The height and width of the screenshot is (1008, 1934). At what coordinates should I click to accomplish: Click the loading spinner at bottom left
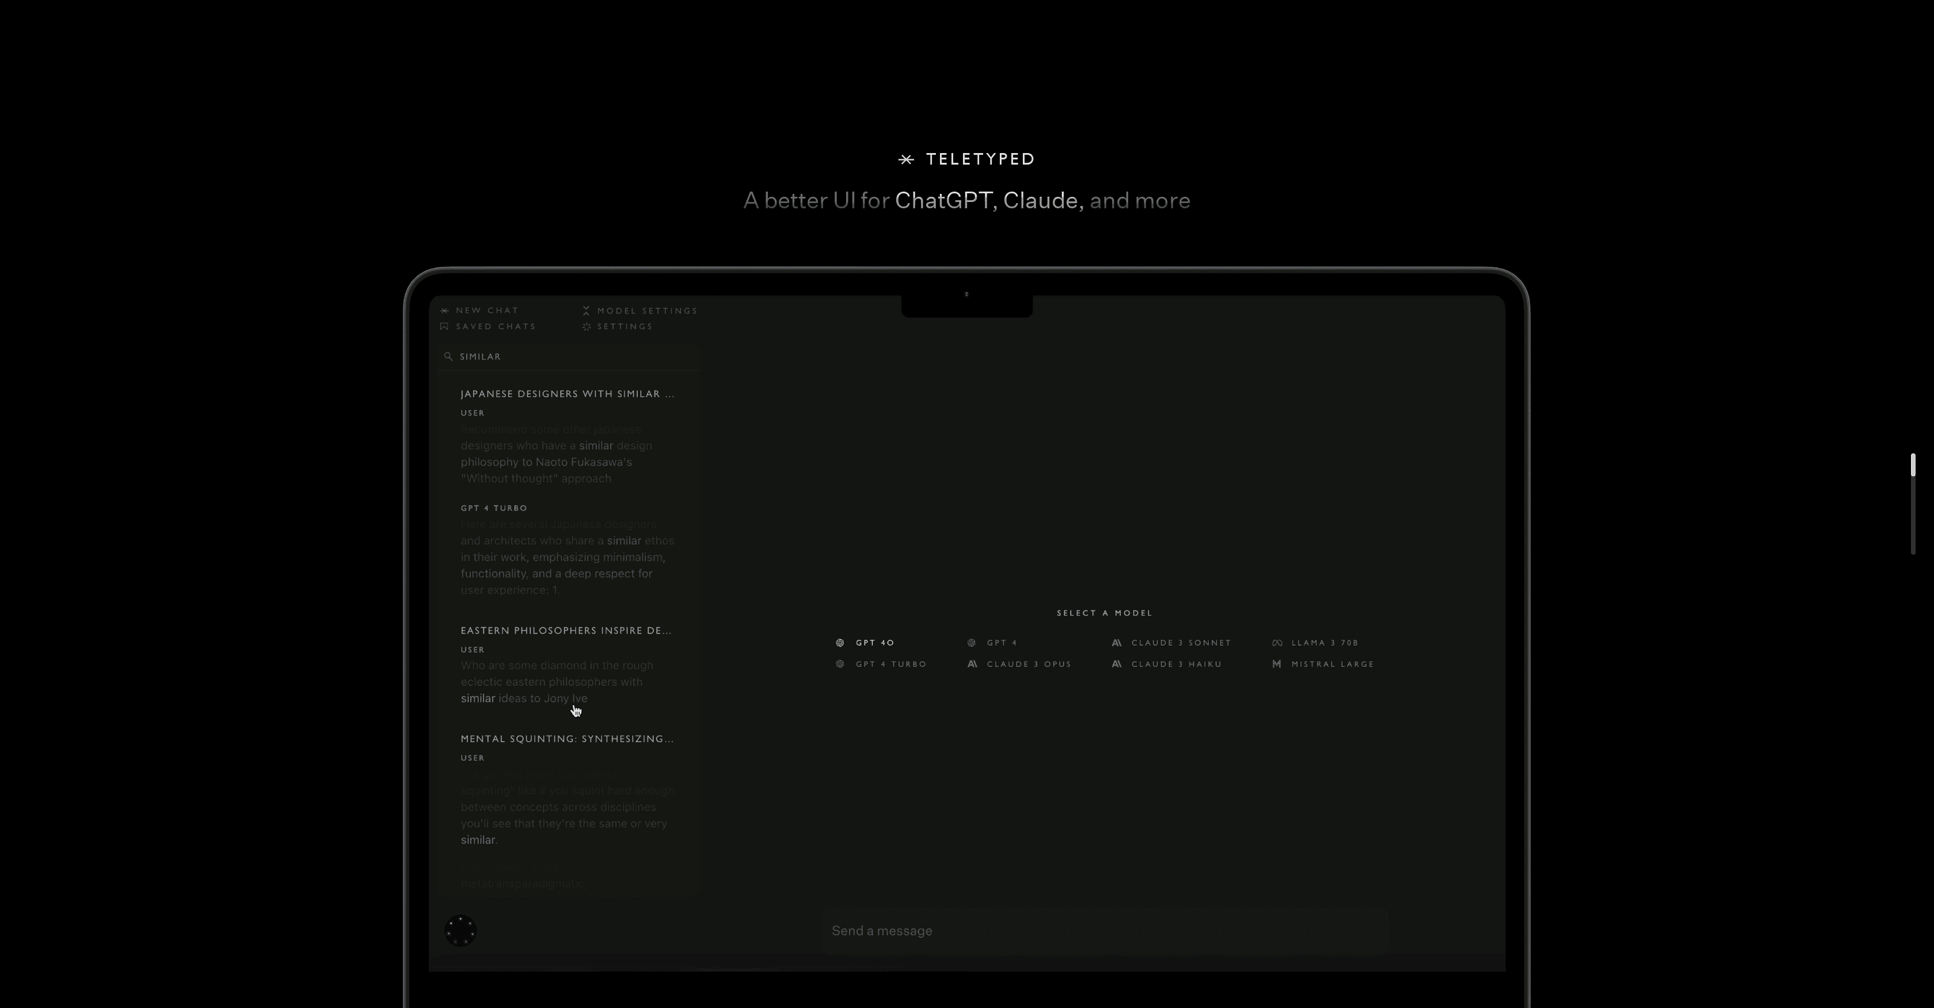click(460, 931)
